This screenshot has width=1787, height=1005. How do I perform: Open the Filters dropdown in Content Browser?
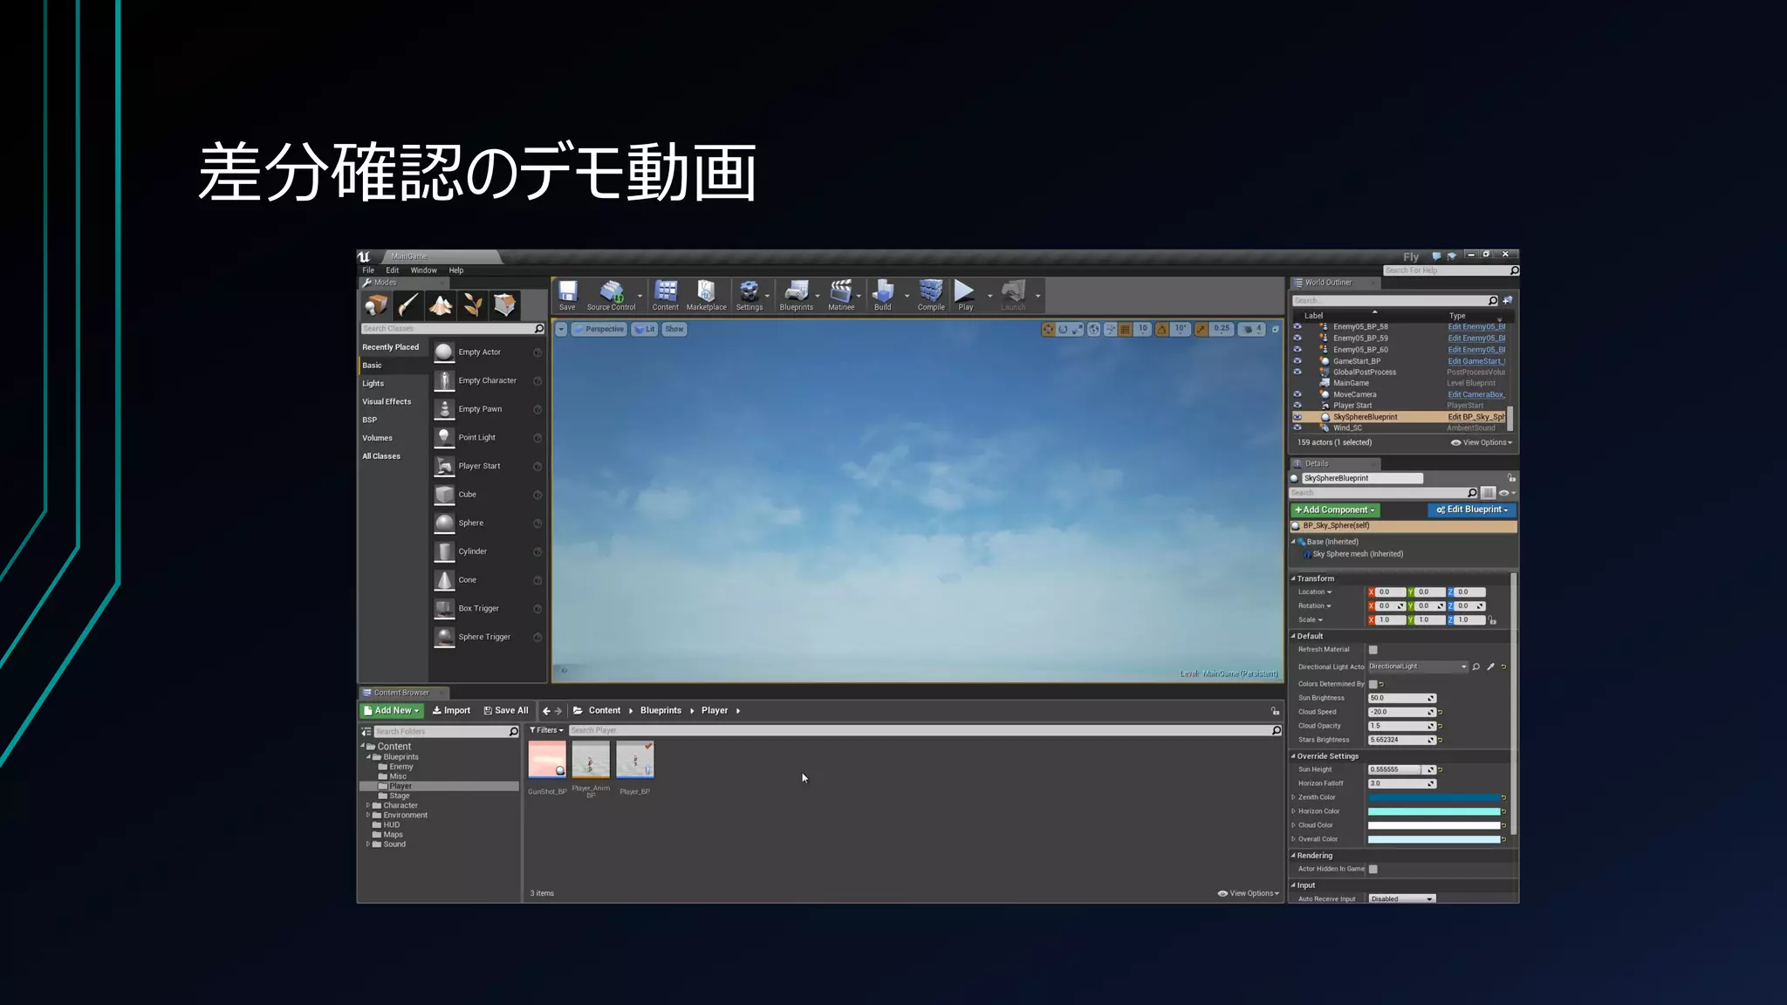click(546, 731)
